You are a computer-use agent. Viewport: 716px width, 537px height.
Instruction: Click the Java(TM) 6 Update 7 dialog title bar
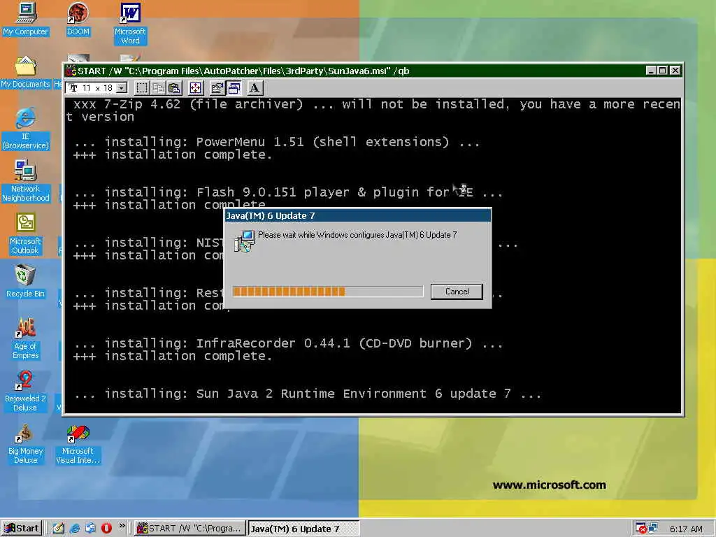[x=358, y=215]
